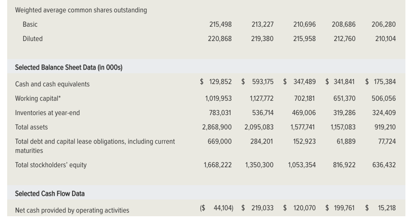
Task: Click the "Working capital*" row label
Action: (x=38, y=99)
